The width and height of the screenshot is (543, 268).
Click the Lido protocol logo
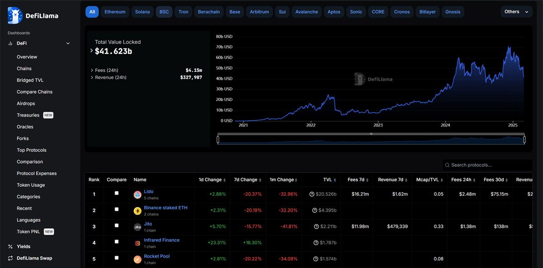[138, 195]
